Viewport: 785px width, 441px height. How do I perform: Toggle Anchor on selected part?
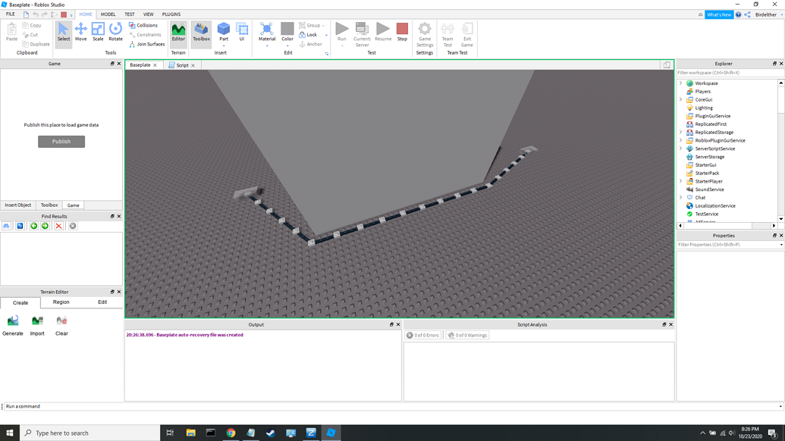pos(311,44)
